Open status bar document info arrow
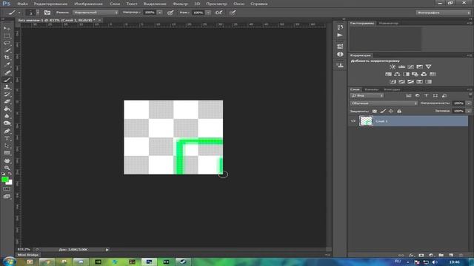 (107, 250)
